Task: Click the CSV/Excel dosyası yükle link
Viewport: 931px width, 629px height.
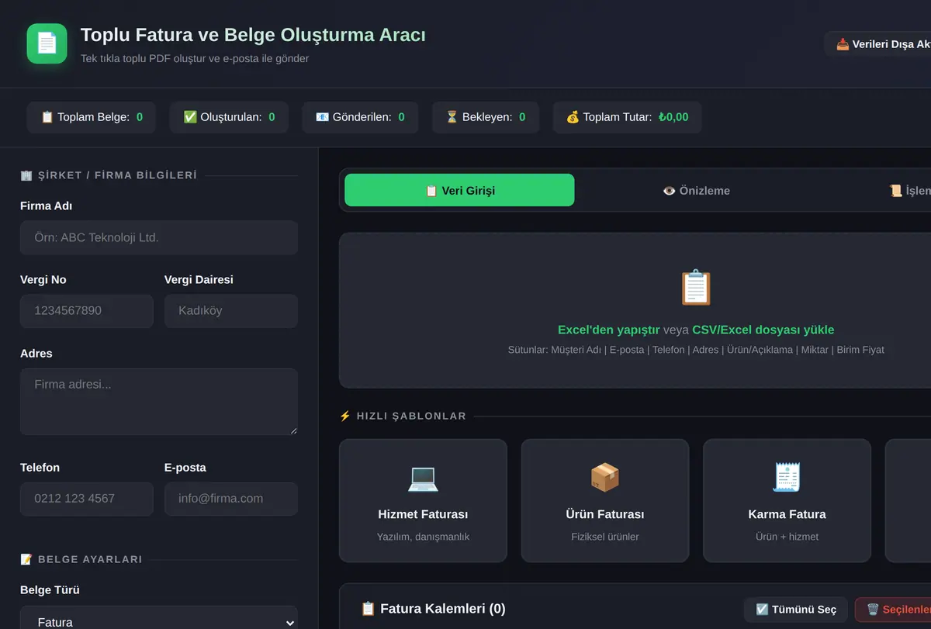Action: coord(763,330)
